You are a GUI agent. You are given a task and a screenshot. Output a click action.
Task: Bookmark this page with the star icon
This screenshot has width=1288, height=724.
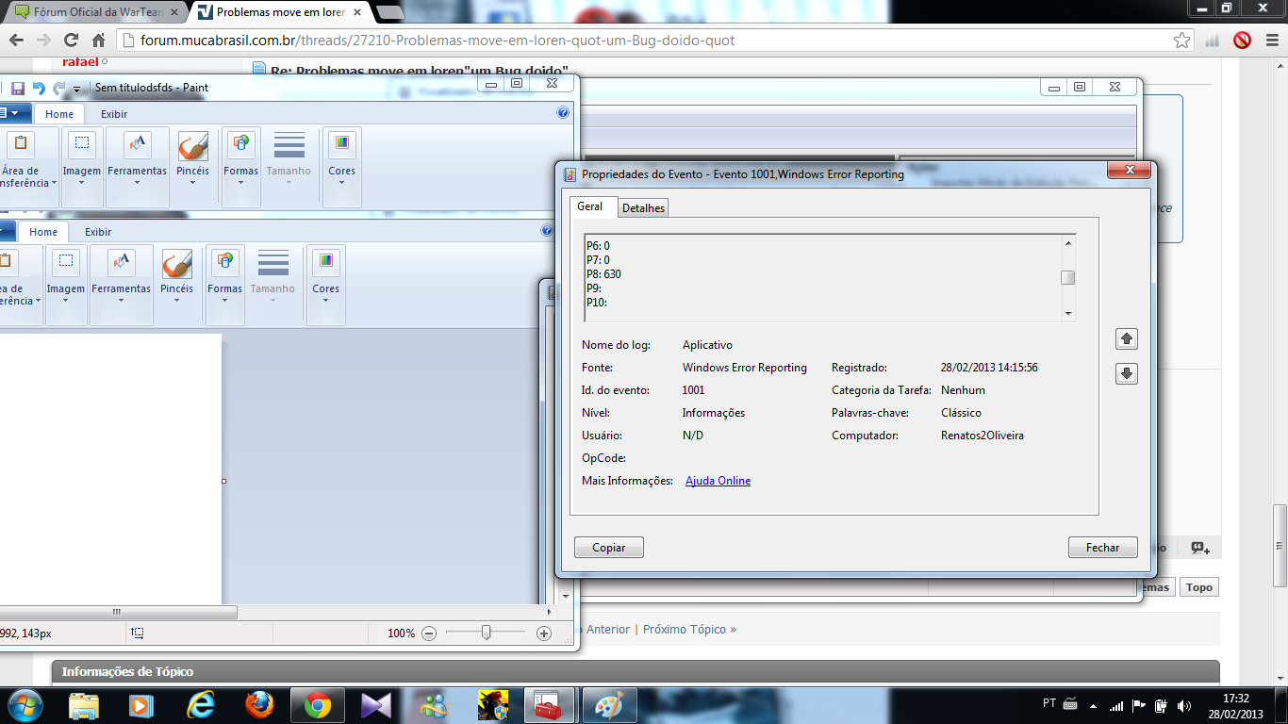(1181, 41)
